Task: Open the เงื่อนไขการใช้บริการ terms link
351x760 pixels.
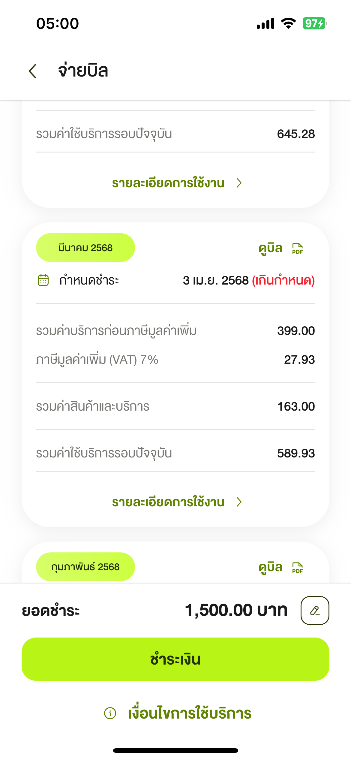Action: (190, 713)
